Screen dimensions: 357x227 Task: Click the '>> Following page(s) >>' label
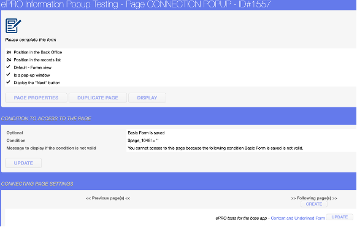314,198
